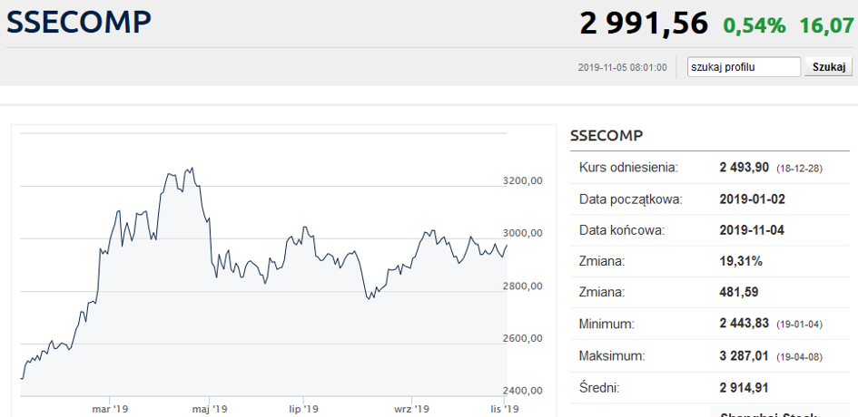The width and height of the screenshot is (858, 417).
Task: Click the Średni value 2 914,91
Action: 745,388
